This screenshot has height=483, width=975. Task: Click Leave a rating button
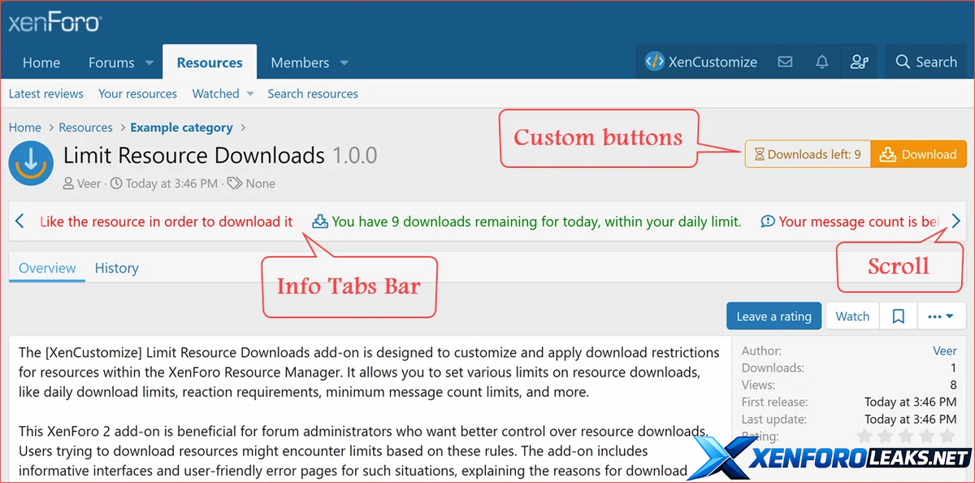[x=773, y=317]
